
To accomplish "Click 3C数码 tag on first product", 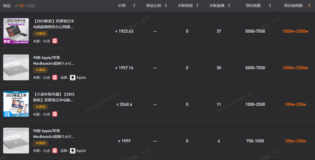I will [41, 34].
